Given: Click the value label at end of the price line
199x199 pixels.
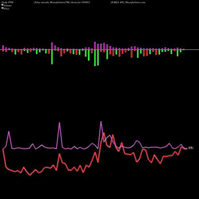Looking at the screenshot, I should tap(191, 148).
